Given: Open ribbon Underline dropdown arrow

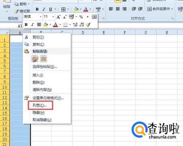Looking at the screenshot, I should [x=55, y=9].
